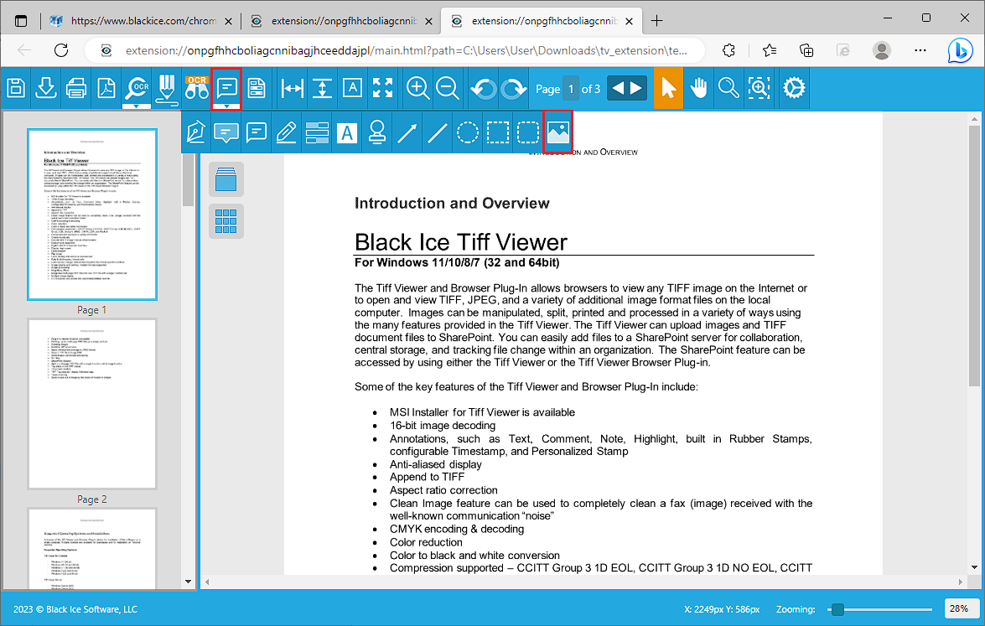Click the 28% zoom value box
The width and height of the screenshot is (985, 626).
pyautogui.click(x=962, y=608)
